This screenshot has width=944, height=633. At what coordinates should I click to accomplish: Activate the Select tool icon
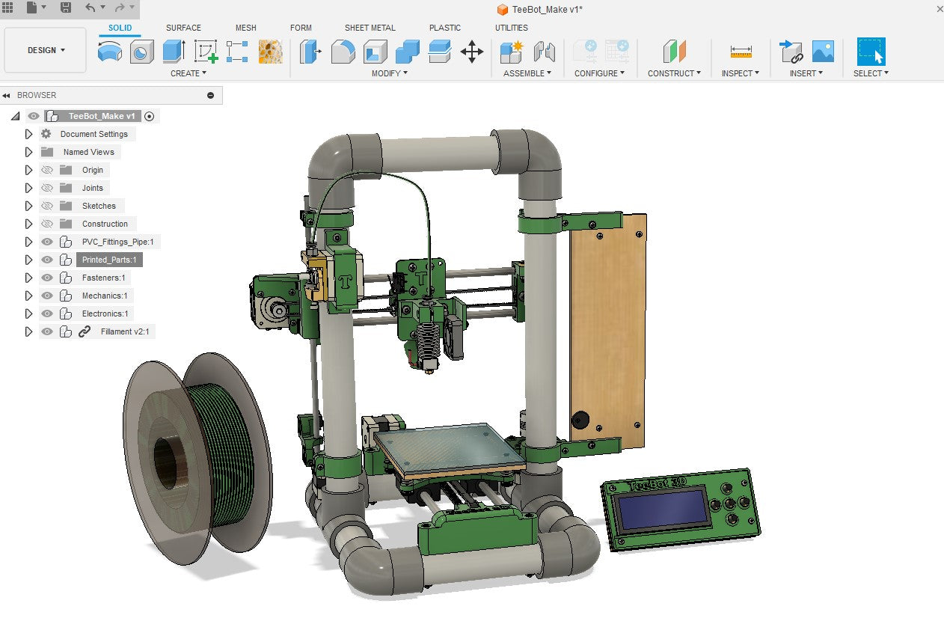click(x=871, y=52)
